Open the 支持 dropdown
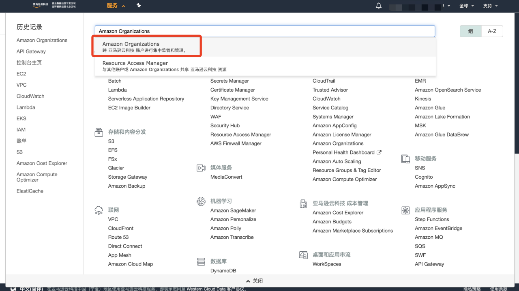The height and width of the screenshot is (291, 519). (491, 6)
